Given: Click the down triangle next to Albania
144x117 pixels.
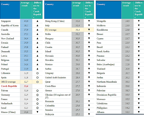Looking at the screenshot, I should pos(139,112).
